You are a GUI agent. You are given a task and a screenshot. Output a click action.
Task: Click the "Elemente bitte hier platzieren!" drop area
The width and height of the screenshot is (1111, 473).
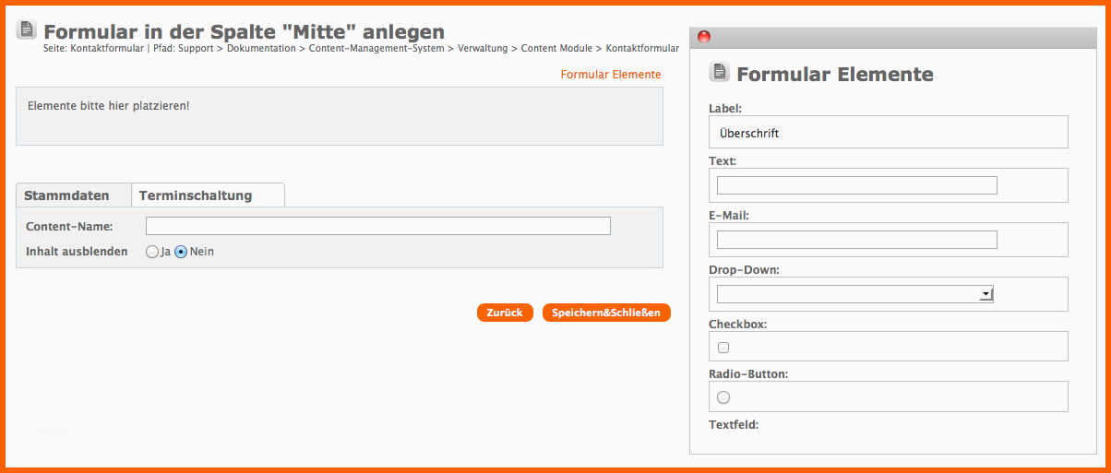coord(339,116)
